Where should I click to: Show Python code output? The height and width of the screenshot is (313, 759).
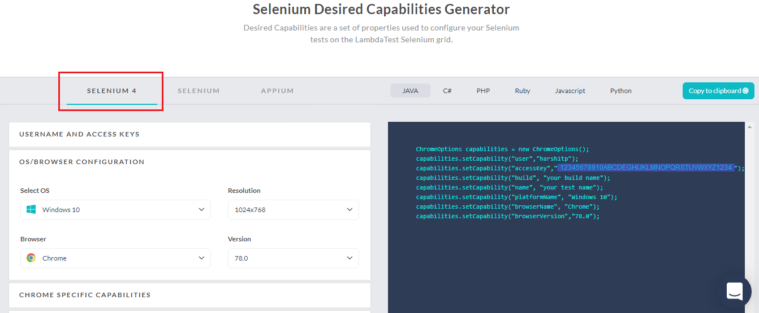tap(620, 91)
